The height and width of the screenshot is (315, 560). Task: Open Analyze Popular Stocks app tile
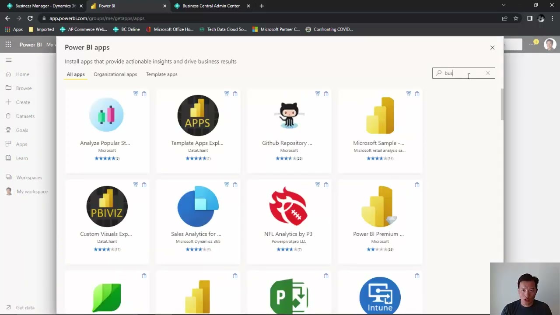[107, 131]
